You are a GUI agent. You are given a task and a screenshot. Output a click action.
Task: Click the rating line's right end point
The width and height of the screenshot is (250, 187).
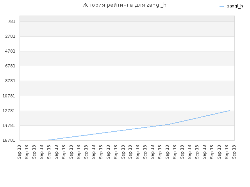point(229,111)
